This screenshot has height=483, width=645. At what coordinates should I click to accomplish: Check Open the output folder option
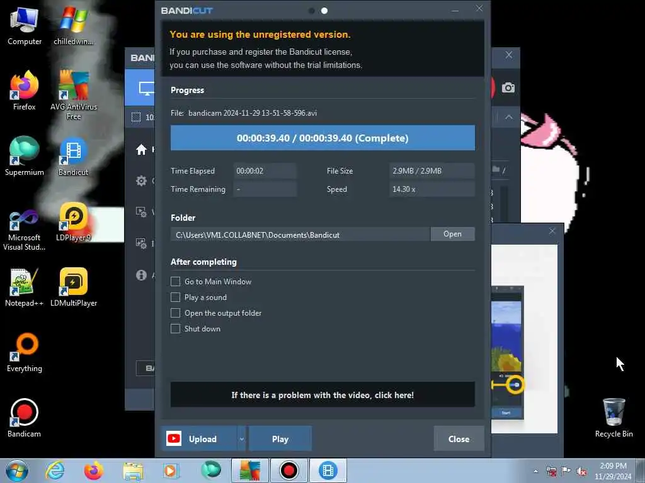click(x=175, y=313)
